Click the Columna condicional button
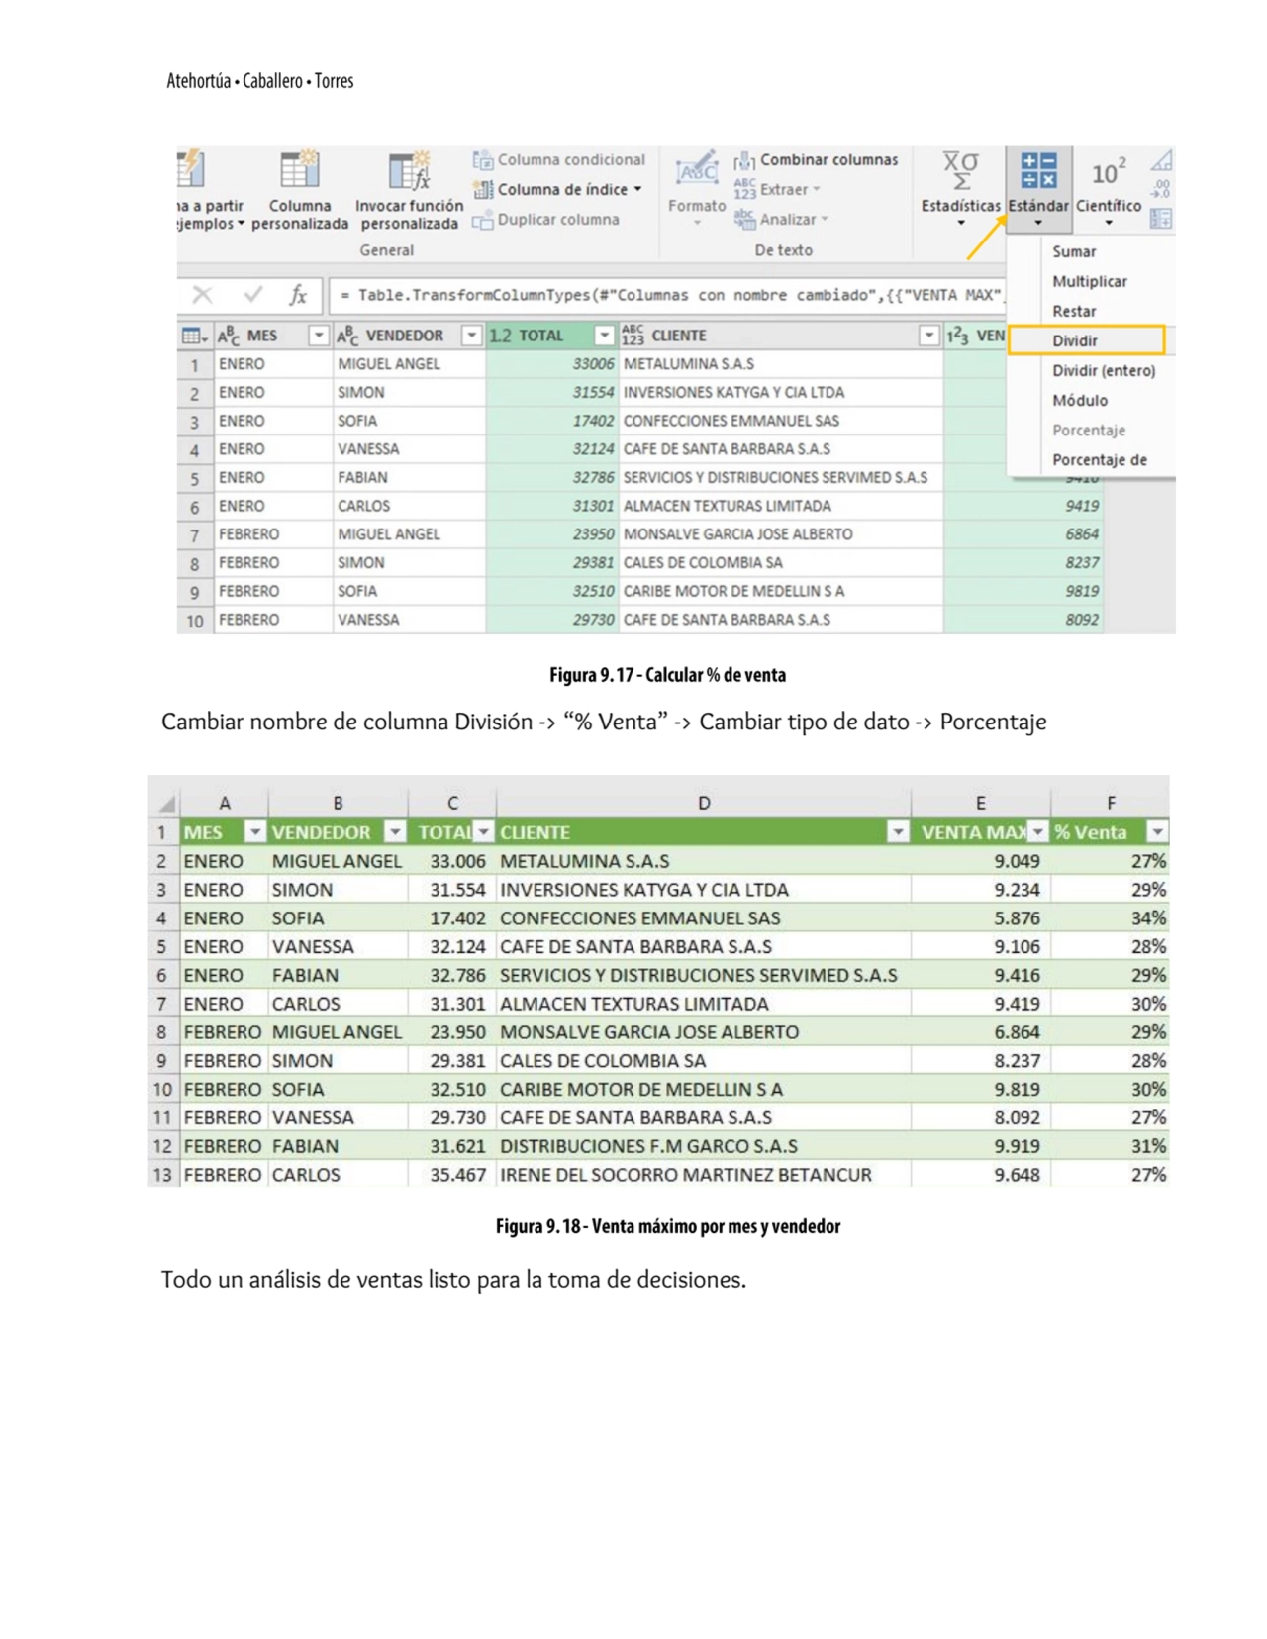This screenshot has height=1639, width=1267. pyautogui.click(x=559, y=160)
